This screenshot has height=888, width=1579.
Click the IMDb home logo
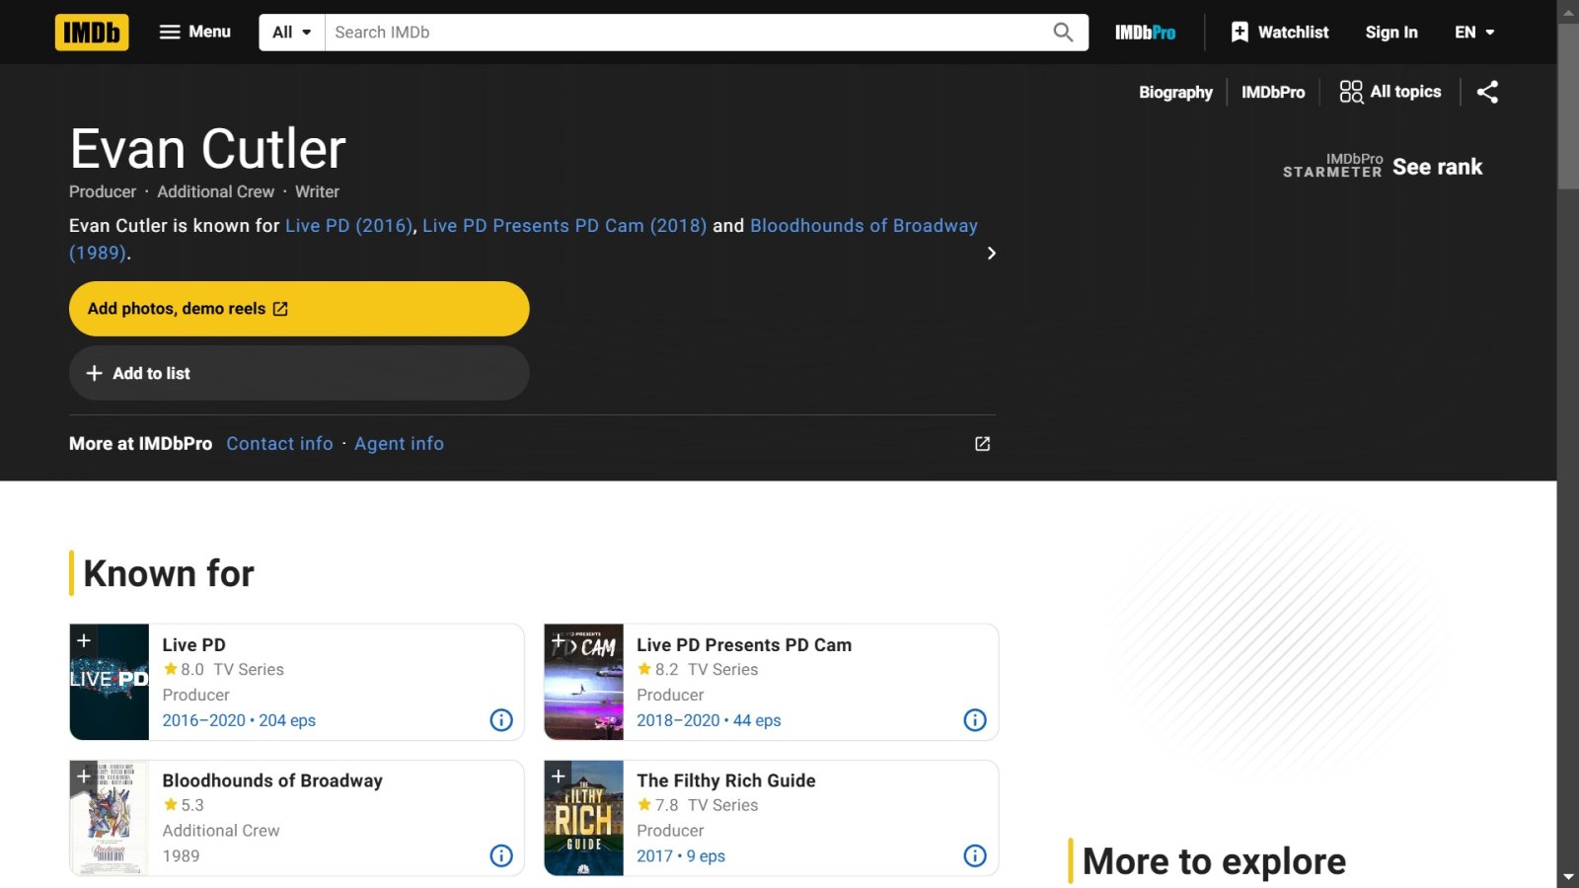[92, 33]
